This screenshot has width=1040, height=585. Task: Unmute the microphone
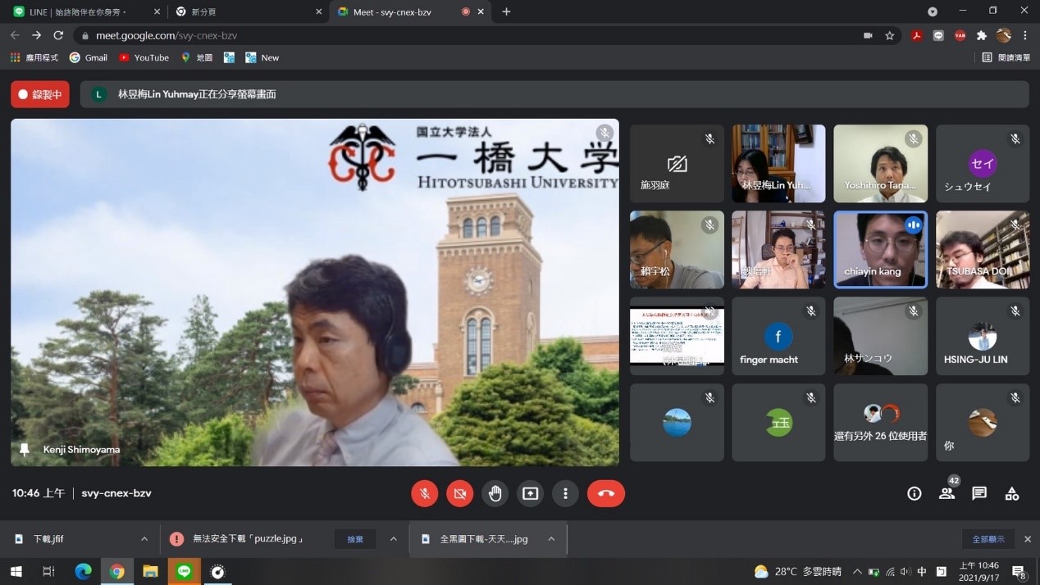pos(424,493)
